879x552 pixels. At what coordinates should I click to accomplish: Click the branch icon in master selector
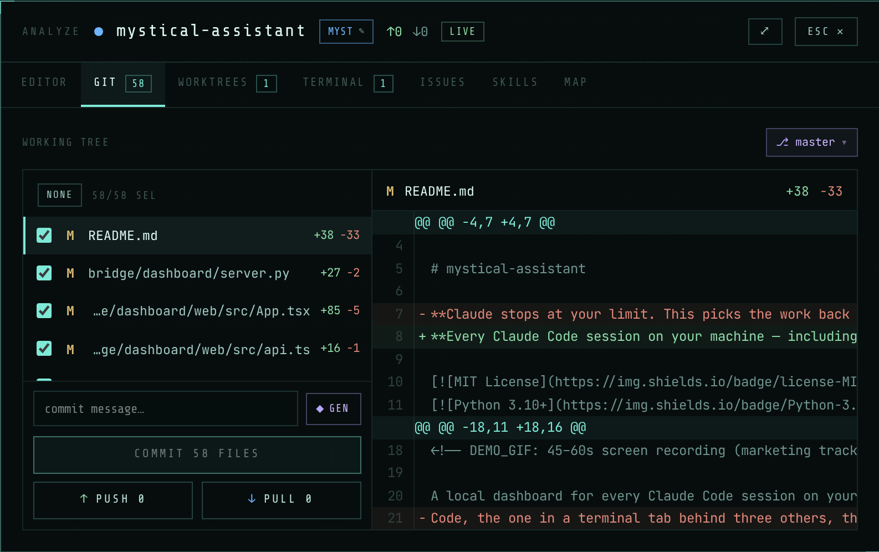[782, 142]
